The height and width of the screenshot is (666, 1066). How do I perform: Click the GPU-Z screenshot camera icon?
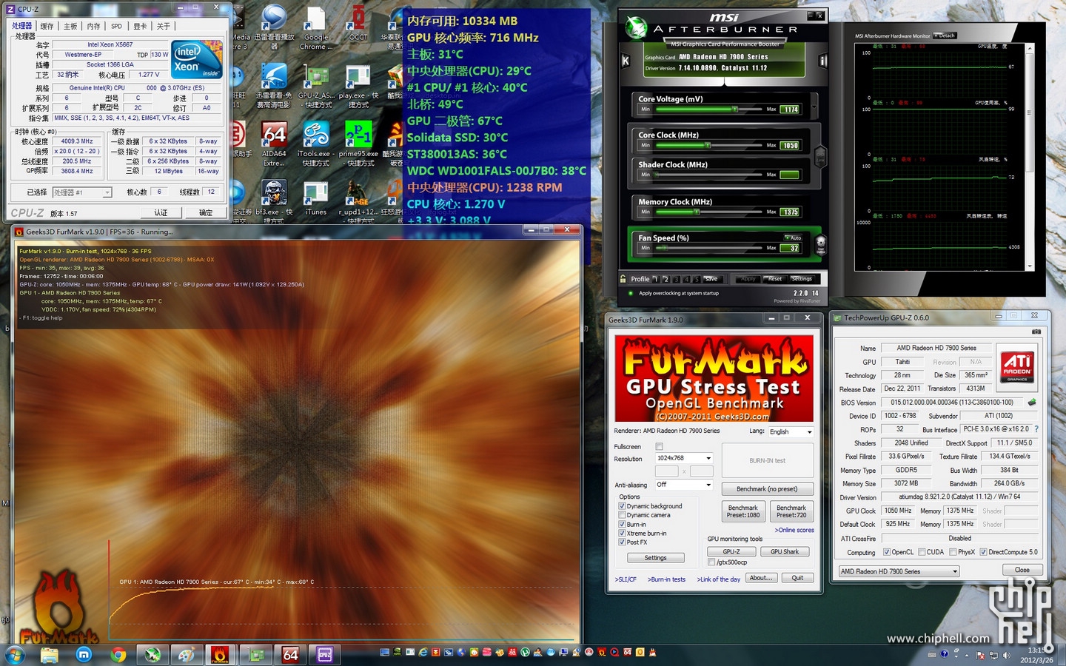[1036, 332]
